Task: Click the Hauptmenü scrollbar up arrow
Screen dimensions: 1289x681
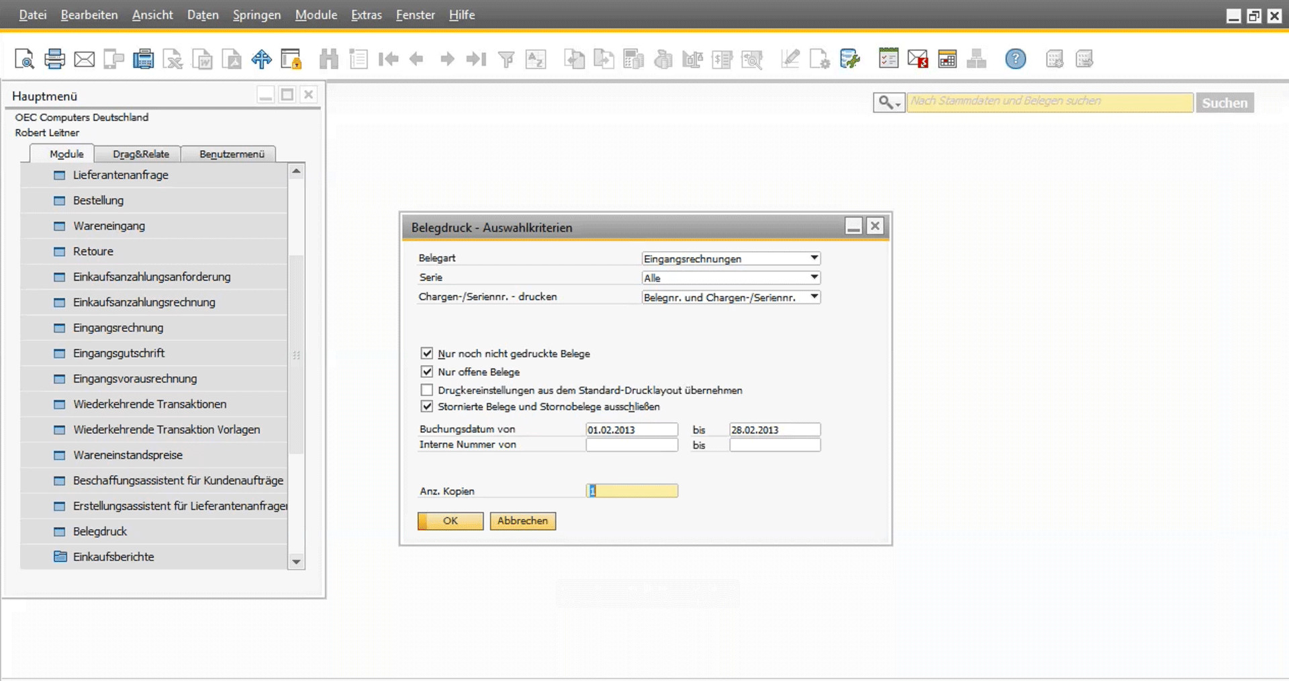Action: (296, 171)
